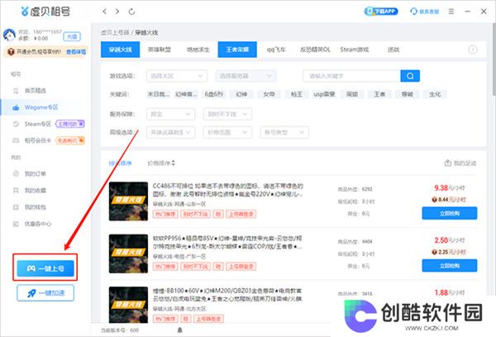Click the blue magnifier search button

coord(410,76)
